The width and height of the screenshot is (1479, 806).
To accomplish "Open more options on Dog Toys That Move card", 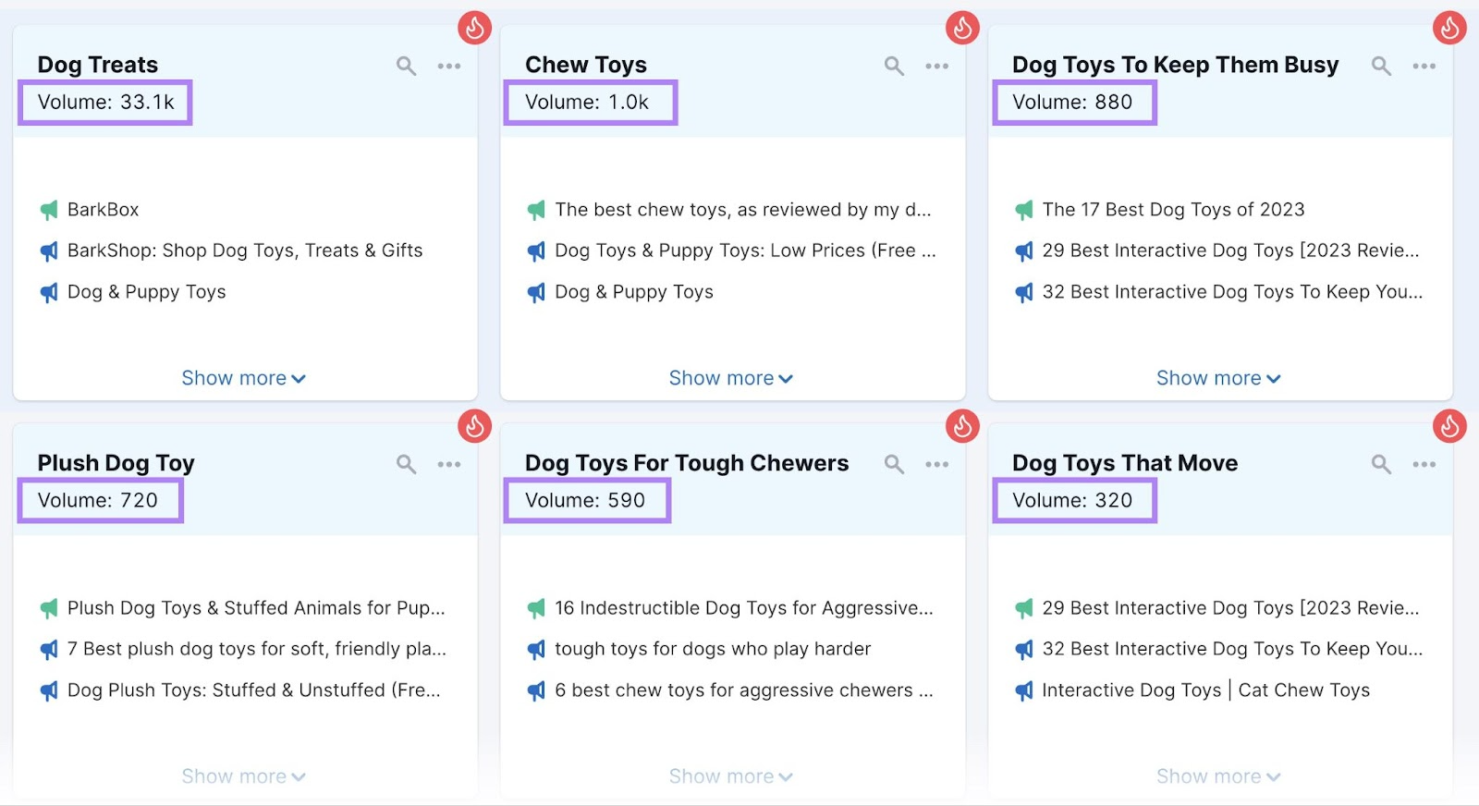I will (x=1424, y=464).
